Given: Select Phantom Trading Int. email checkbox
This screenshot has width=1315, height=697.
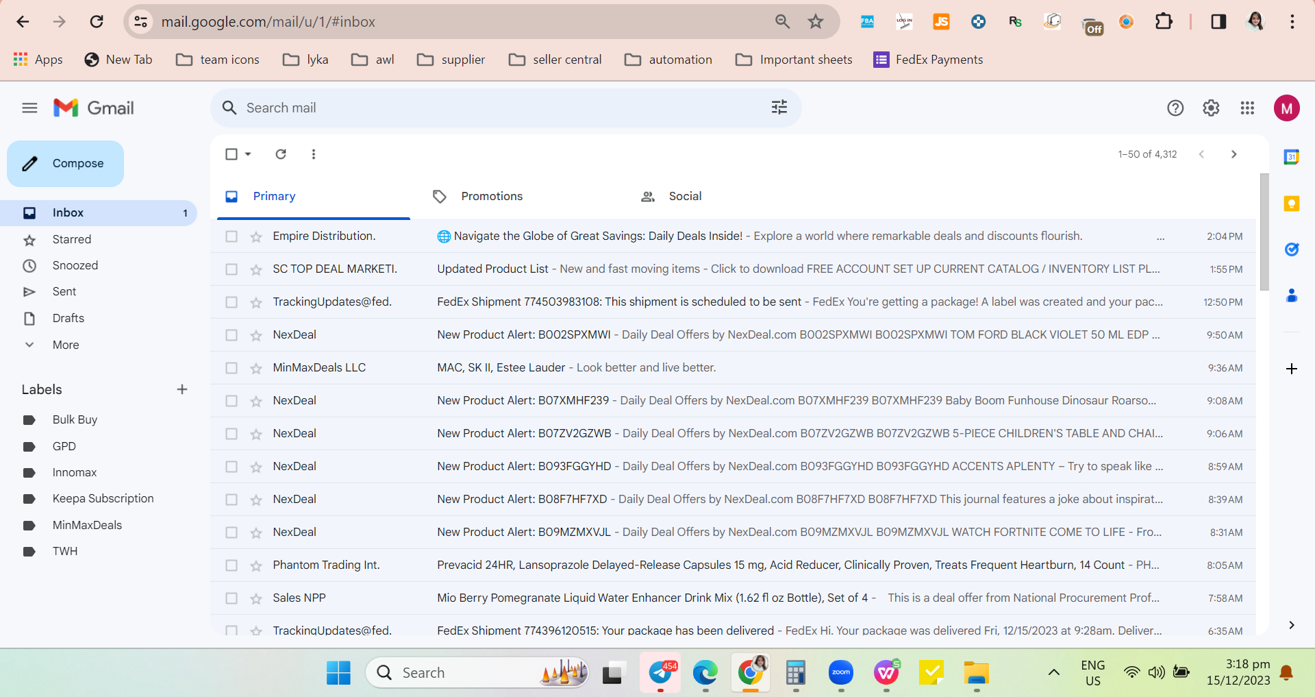Looking at the screenshot, I should 231,565.
